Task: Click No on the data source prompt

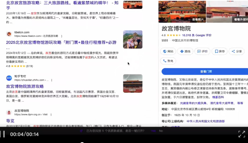Action: point(161,131)
